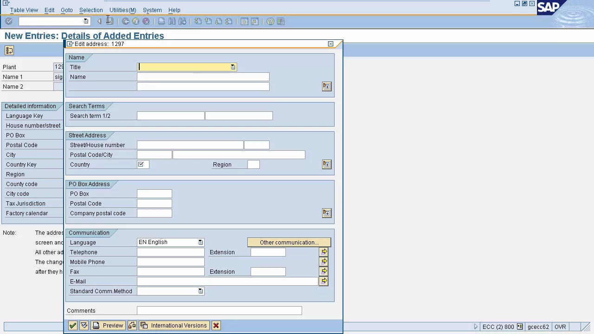Image resolution: width=594 pixels, height=334 pixels.
Task: Click the yellow Exit icon in the toolbar
Action: point(136,21)
